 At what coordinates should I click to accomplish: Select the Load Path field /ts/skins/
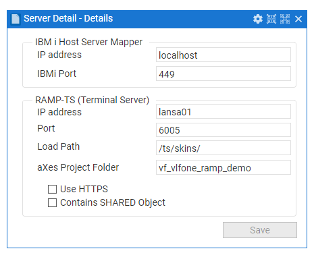point(224,148)
